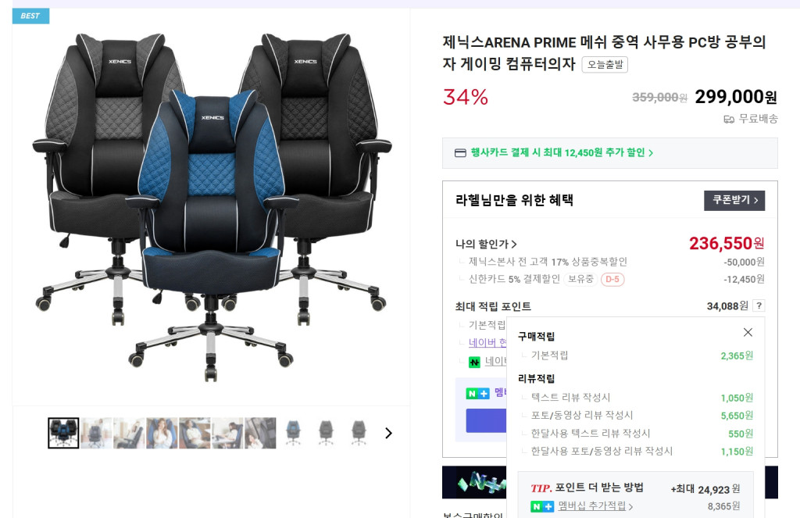Select the last gray chair thumbnail
The height and width of the screenshot is (518, 800).
coord(359,434)
